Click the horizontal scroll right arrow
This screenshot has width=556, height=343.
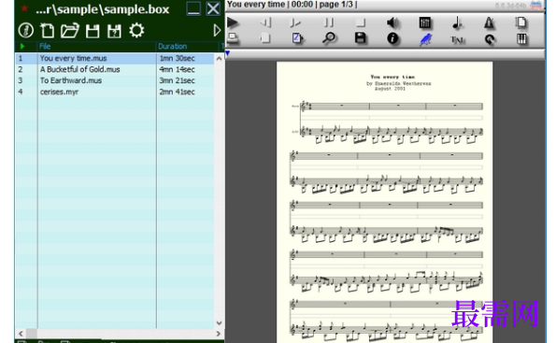click(219, 334)
